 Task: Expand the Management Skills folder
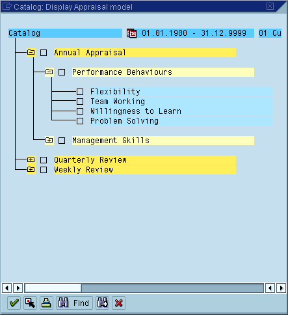(49, 141)
